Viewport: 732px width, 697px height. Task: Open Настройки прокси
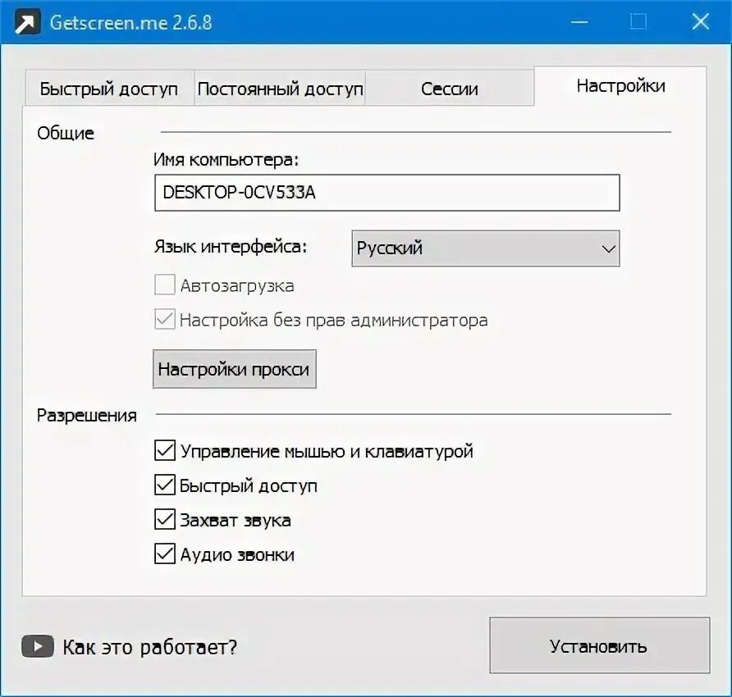coord(235,369)
